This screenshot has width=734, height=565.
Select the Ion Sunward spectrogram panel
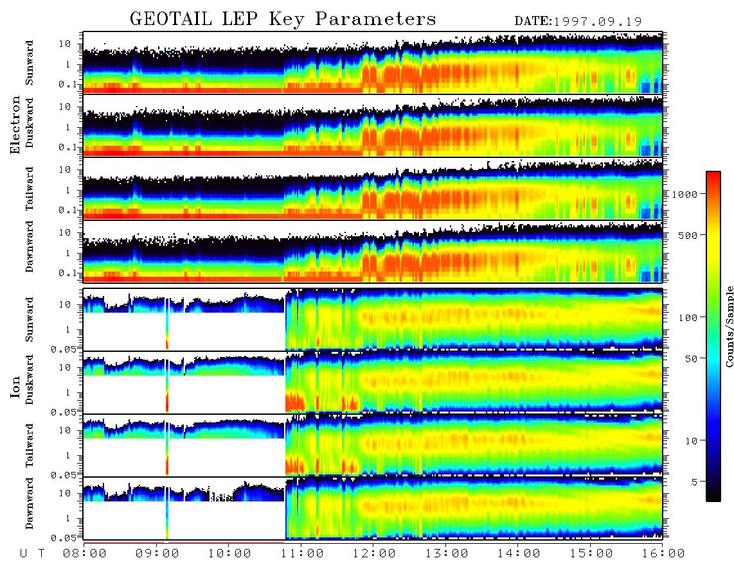pyautogui.click(x=373, y=320)
